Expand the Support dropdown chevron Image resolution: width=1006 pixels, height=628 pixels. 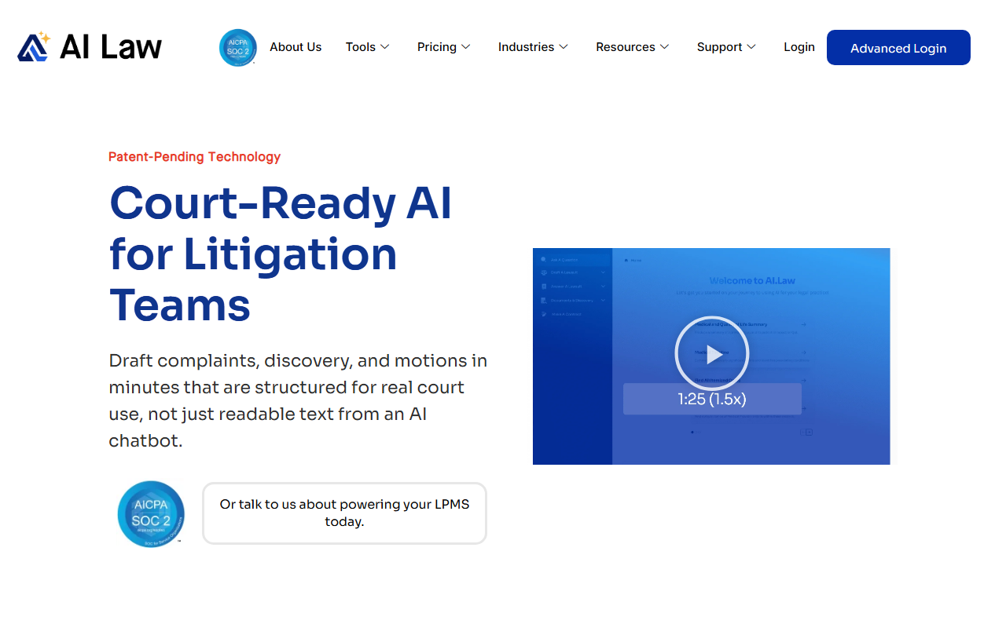(x=751, y=47)
